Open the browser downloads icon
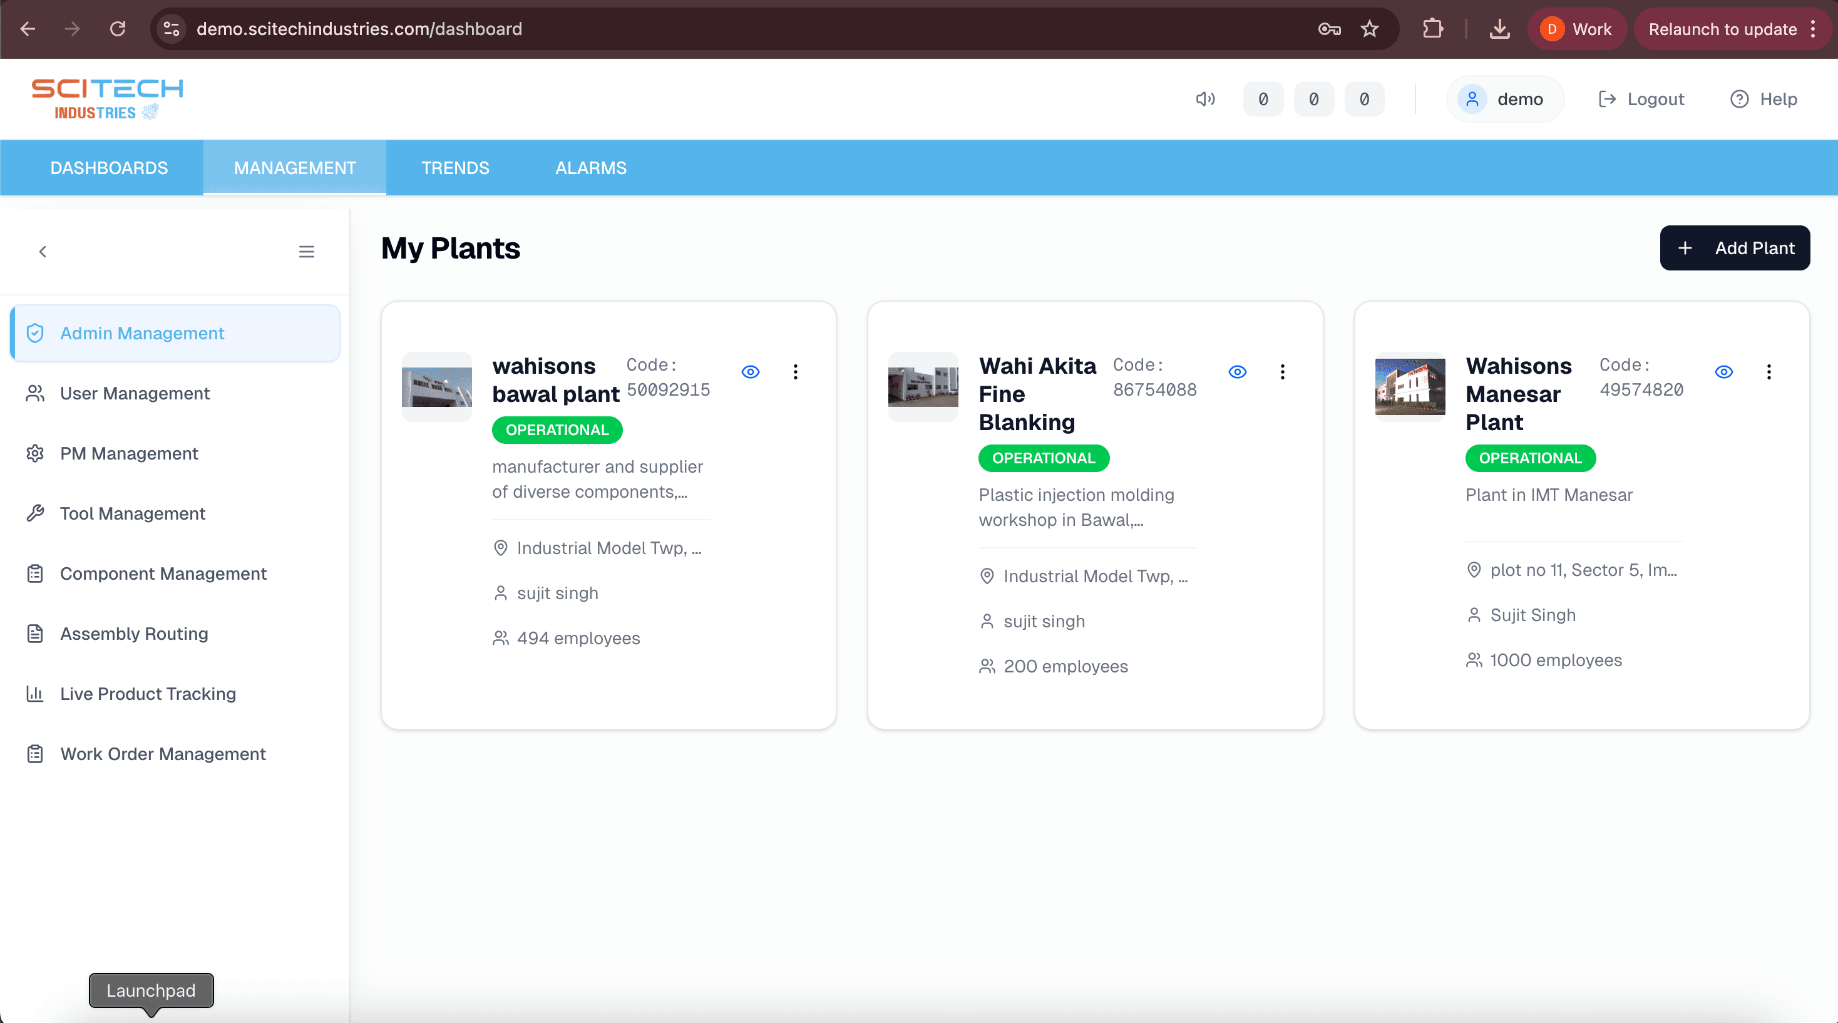 1499,29
